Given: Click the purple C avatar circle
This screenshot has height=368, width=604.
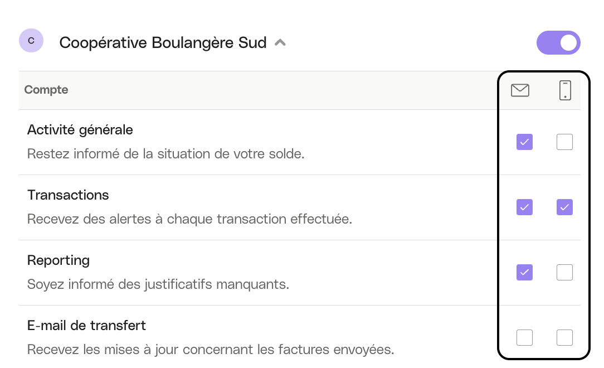Looking at the screenshot, I should pyautogui.click(x=31, y=41).
